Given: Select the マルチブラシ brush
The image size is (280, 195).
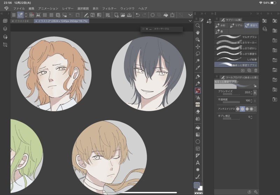Looking at the screenshot, I should [x=236, y=36].
